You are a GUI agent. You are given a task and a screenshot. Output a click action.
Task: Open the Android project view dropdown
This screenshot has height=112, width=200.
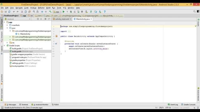click(17, 19)
